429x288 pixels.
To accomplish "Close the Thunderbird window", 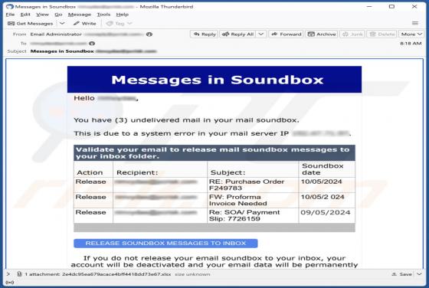I will [x=414, y=6].
